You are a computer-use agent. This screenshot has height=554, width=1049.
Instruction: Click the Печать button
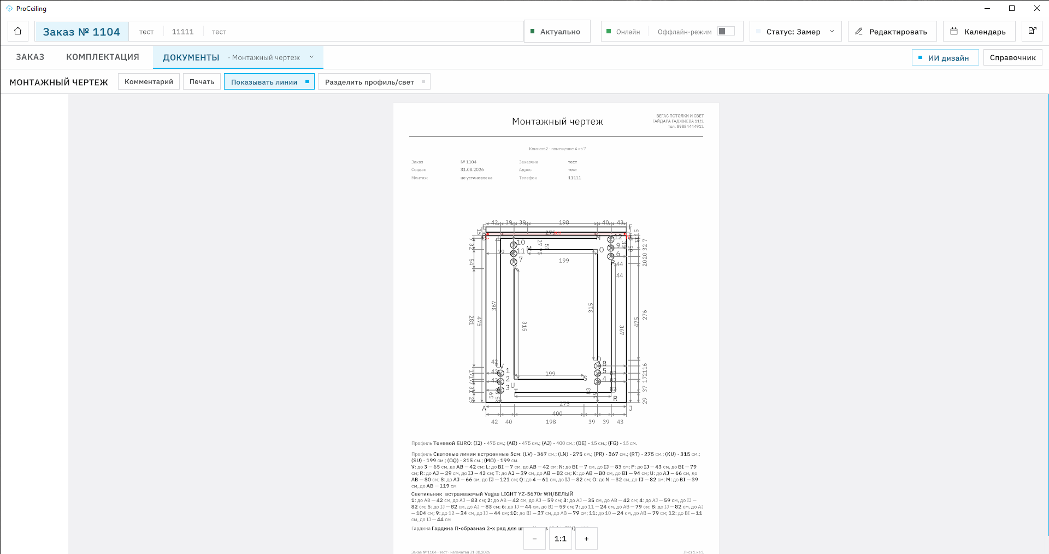(202, 81)
